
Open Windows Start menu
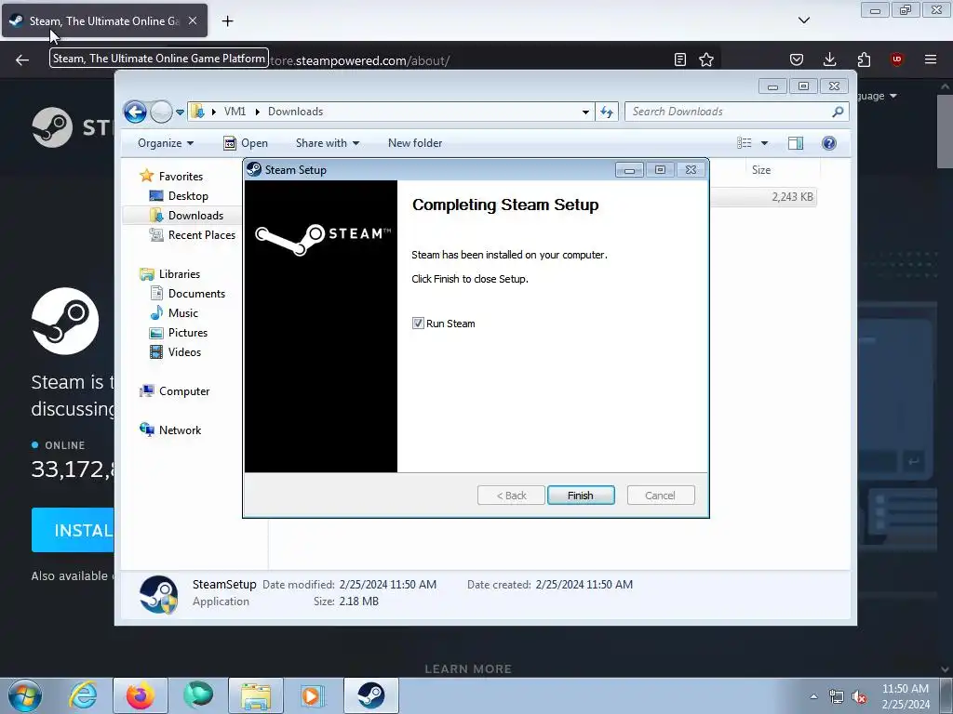click(25, 695)
